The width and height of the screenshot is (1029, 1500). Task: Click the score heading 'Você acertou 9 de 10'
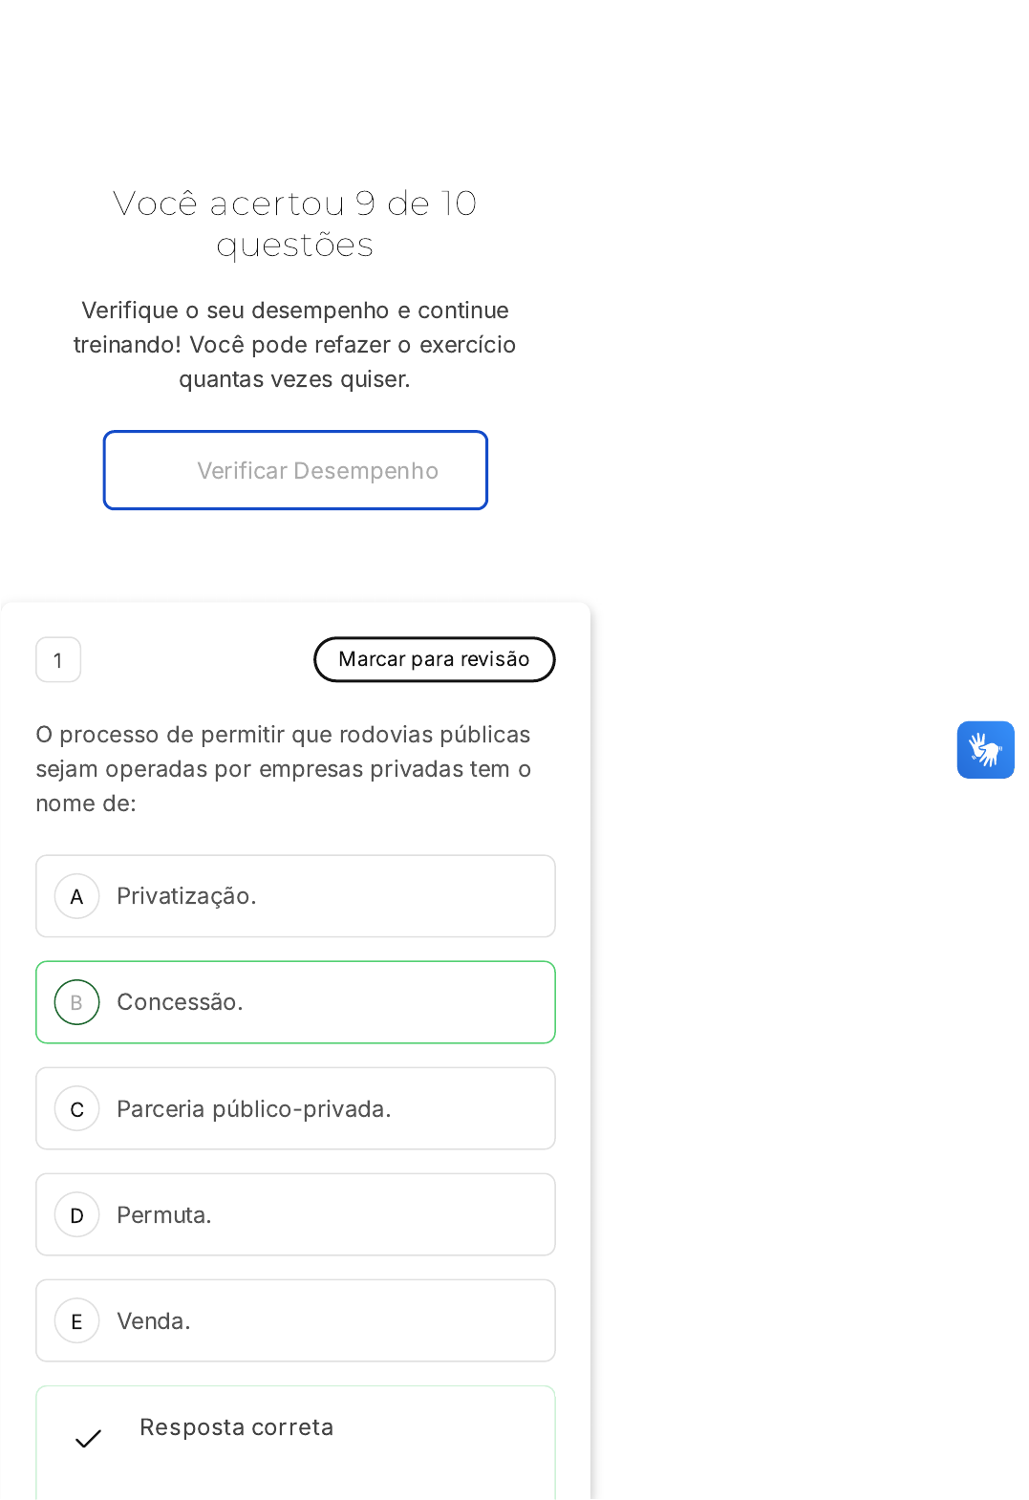coord(294,204)
